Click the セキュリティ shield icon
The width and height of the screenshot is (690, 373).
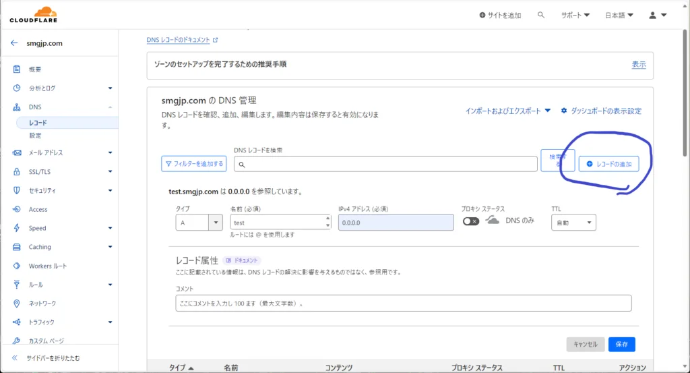point(17,190)
